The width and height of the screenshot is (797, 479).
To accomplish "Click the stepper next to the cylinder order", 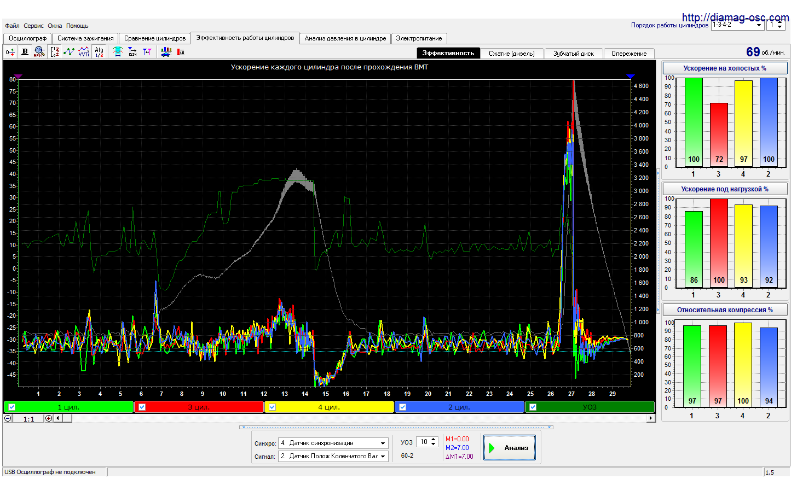I will pyautogui.click(x=780, y=25).
